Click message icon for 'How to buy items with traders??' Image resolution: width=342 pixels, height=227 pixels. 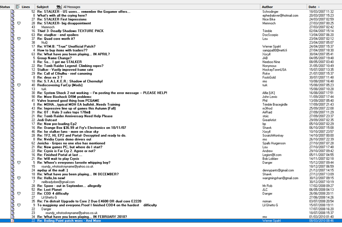pyautogui.click(x=12, y=50)
